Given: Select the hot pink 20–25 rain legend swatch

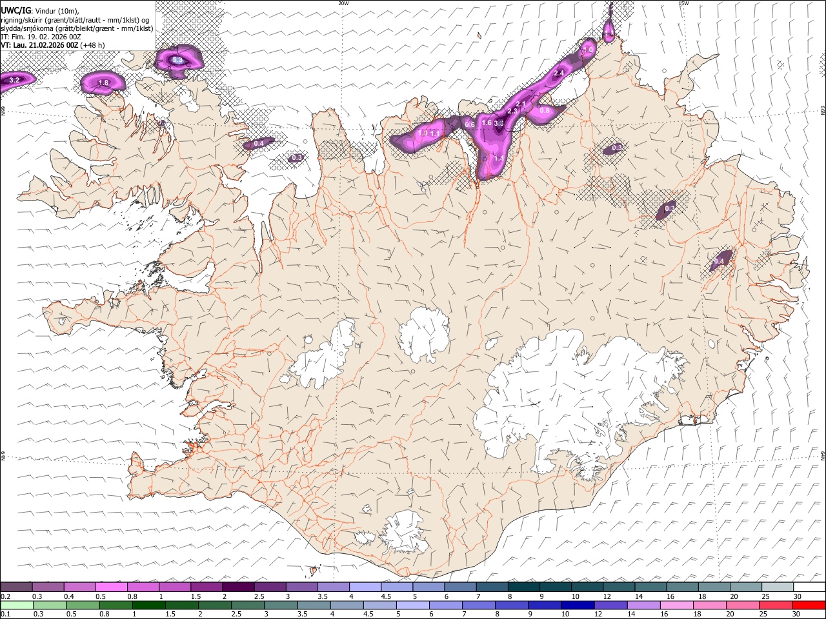Looking at the screenshot, I should [x=742, y=605].
